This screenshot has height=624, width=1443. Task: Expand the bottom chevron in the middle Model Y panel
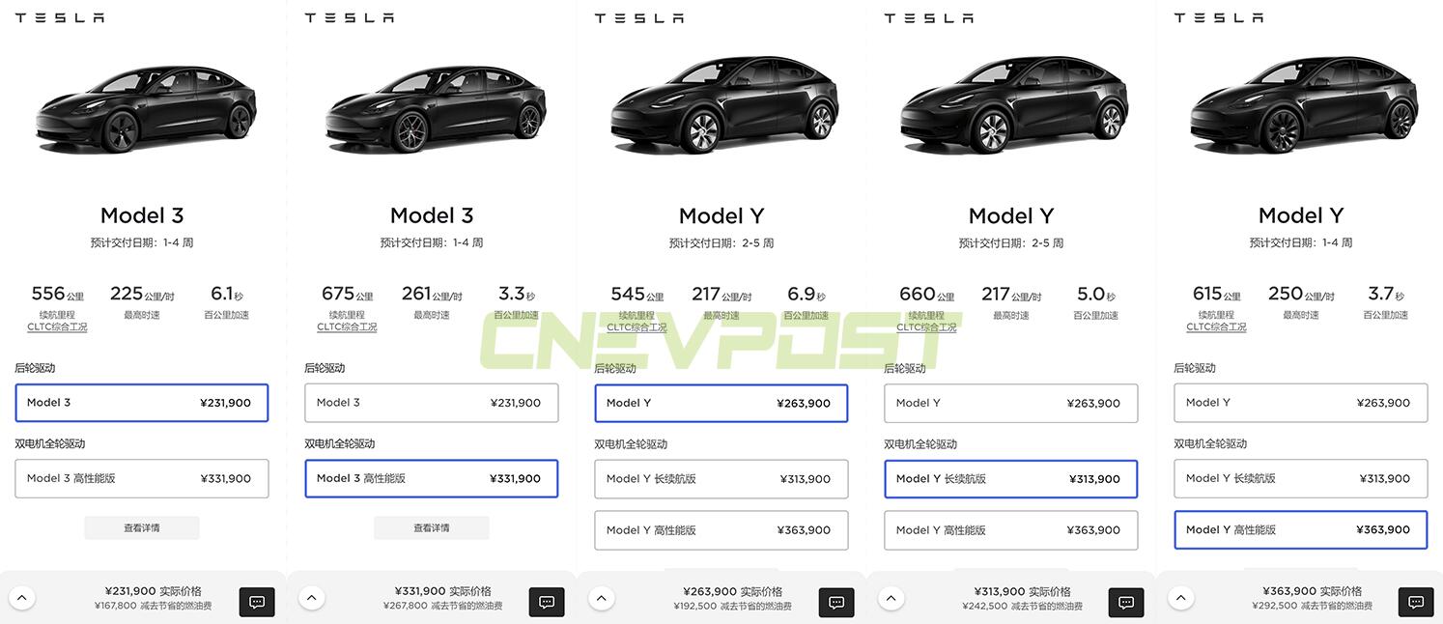point(601,597)
